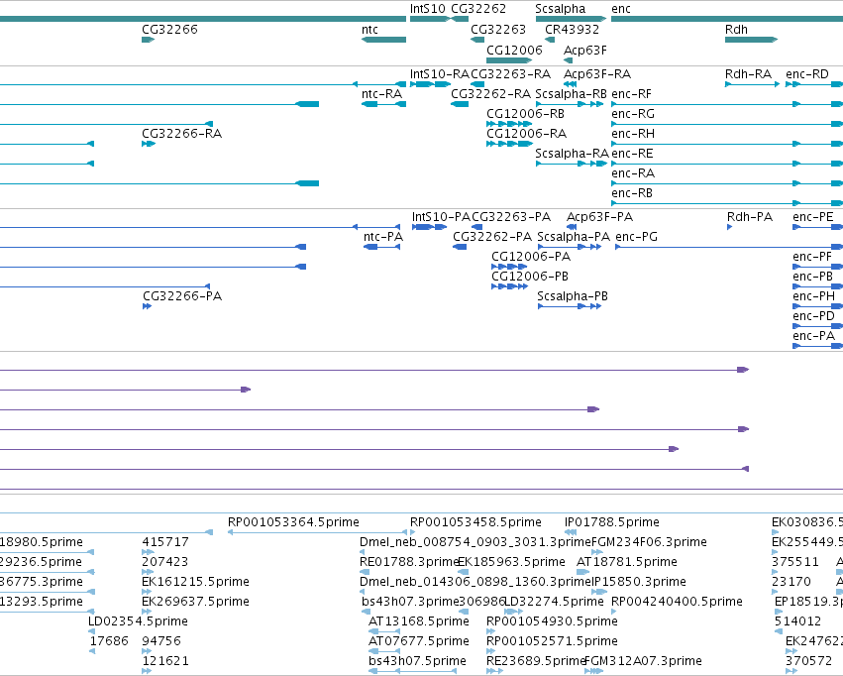This screenshot has height=676, width=843.
Task: Click the Scsalpha-RA transcript label
Action: [572, 154]
